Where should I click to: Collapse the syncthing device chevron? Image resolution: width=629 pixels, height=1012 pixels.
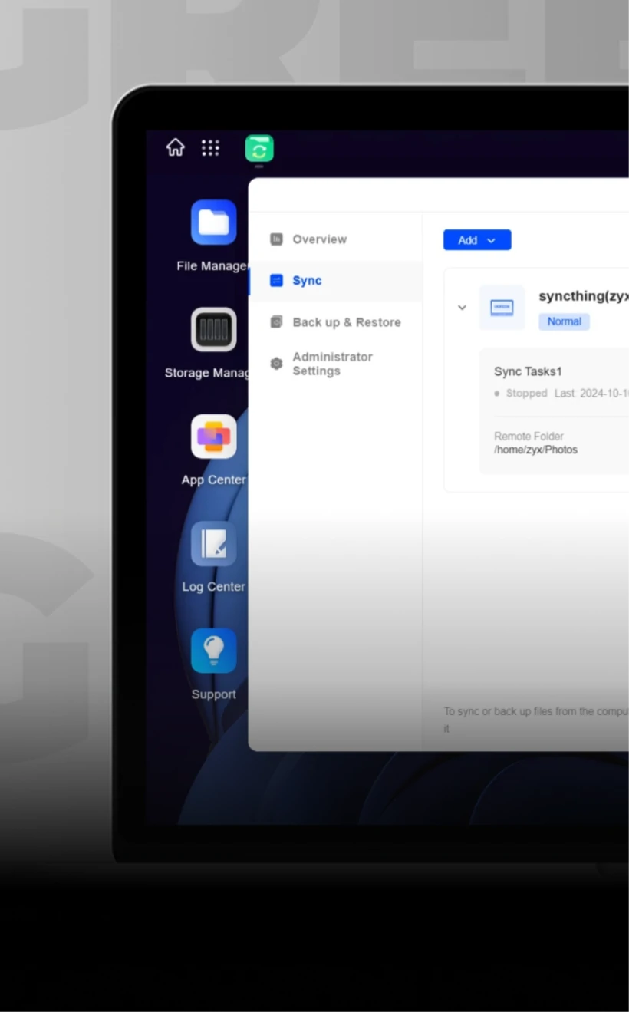[462, 308]
